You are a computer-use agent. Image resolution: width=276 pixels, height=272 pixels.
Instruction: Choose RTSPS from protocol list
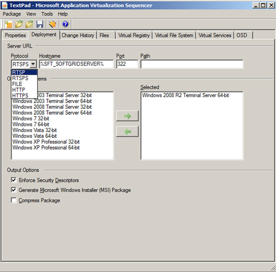pyautogui.click(x=24, y=78)
